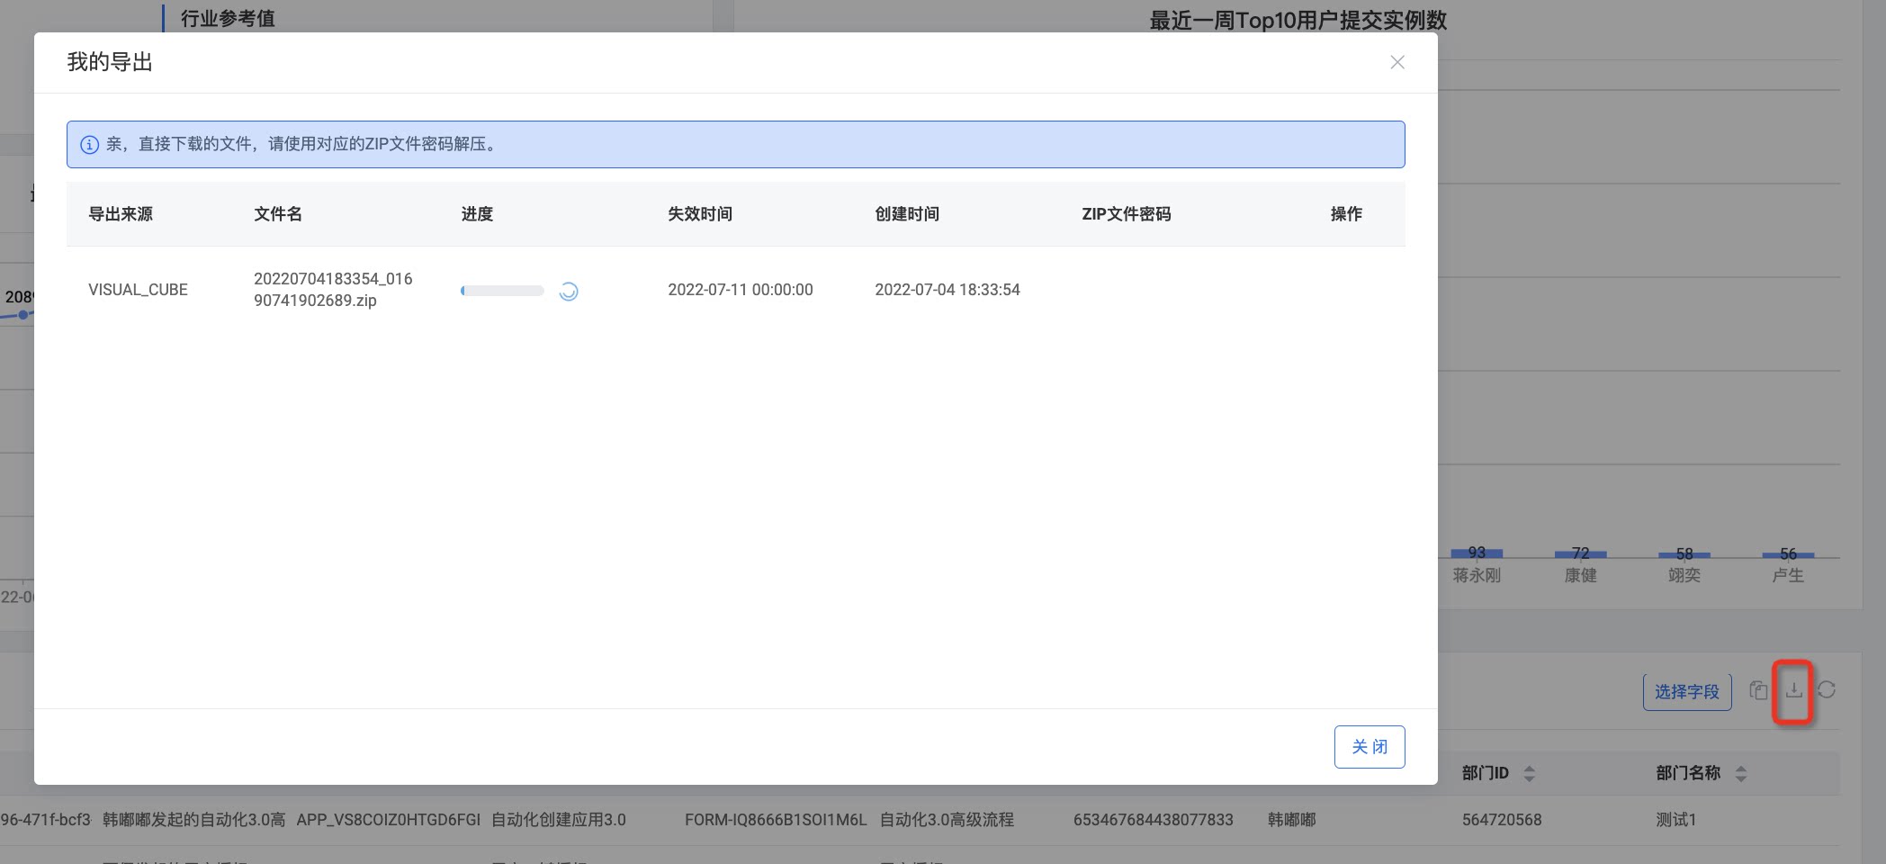
Task: Click the export progress bar for the zip file
Action: [x=502, y=291]
